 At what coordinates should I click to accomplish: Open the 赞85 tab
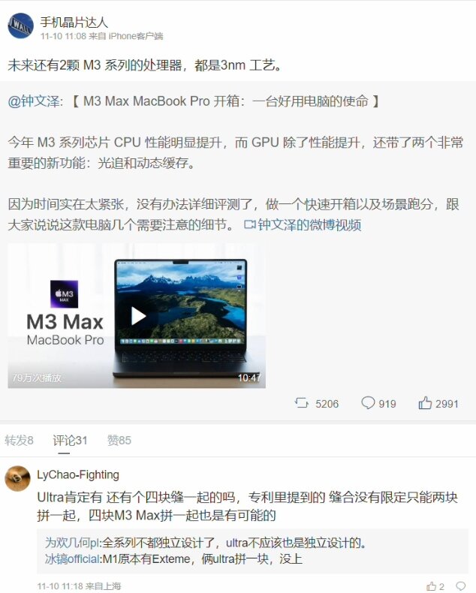coord(119,440)
